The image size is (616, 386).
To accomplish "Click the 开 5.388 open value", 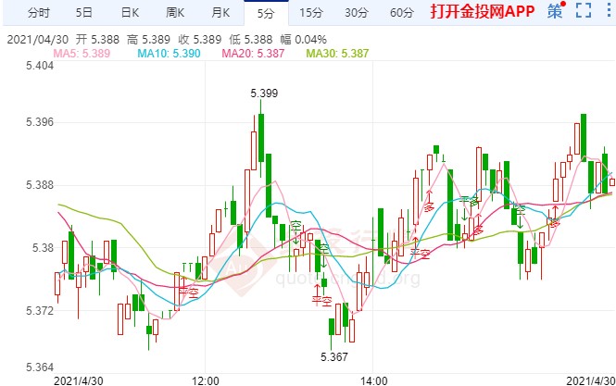I will pyautogui.click(x=97, y=39).
